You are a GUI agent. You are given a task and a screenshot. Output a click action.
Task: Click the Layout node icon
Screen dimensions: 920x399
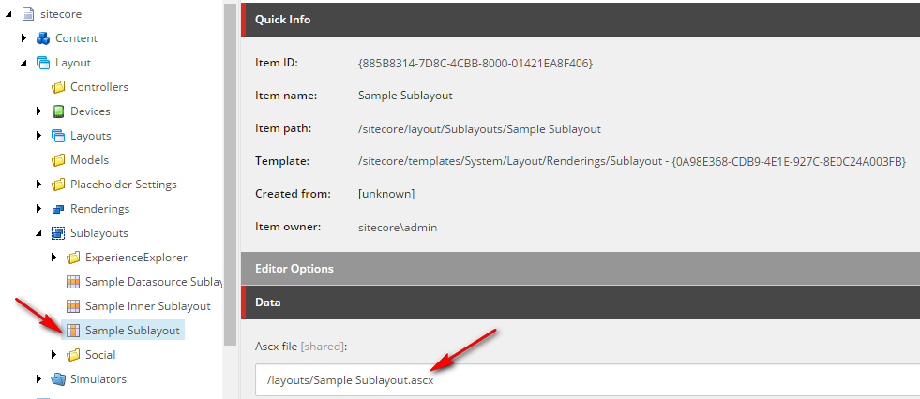tap(43, 63)
